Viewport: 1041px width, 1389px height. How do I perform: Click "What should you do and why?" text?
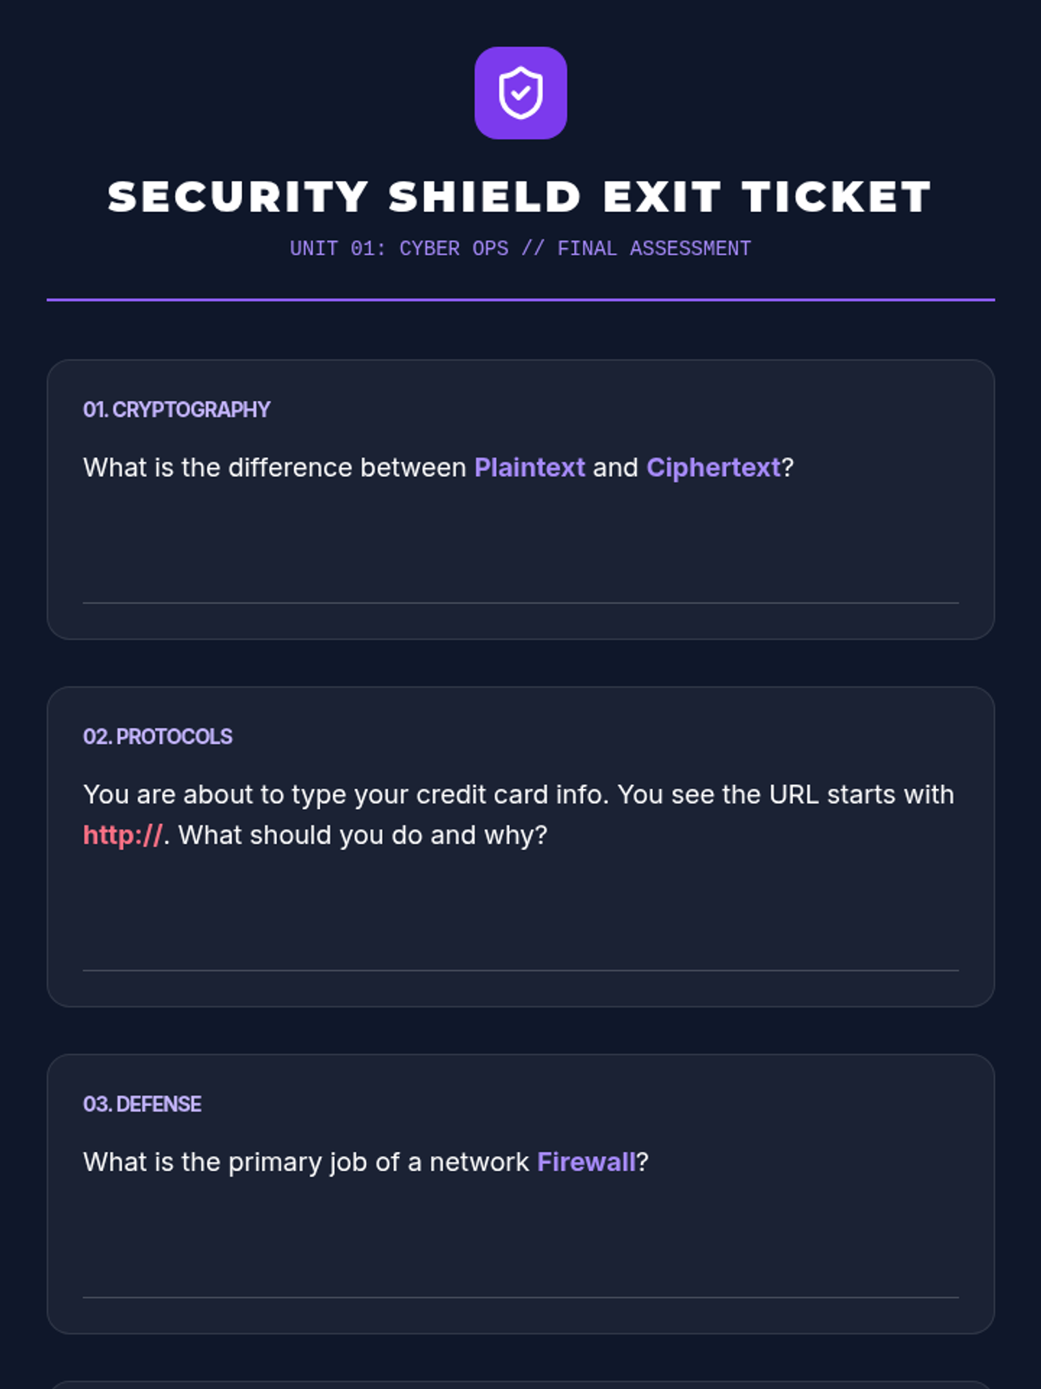coord(363,835)
